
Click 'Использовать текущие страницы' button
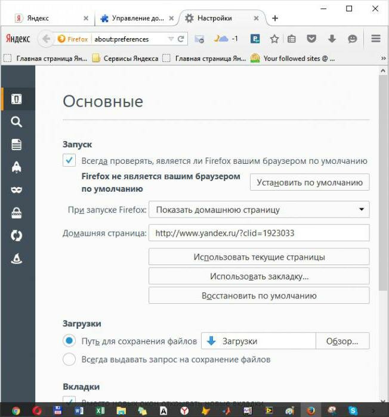click(x=259, y=257)
